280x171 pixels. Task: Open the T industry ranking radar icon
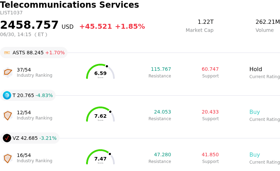coord(8,115)
